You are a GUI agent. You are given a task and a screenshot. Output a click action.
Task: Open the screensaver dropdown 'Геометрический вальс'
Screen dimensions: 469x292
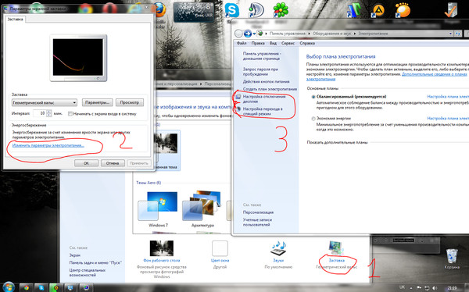click(45, 102)
